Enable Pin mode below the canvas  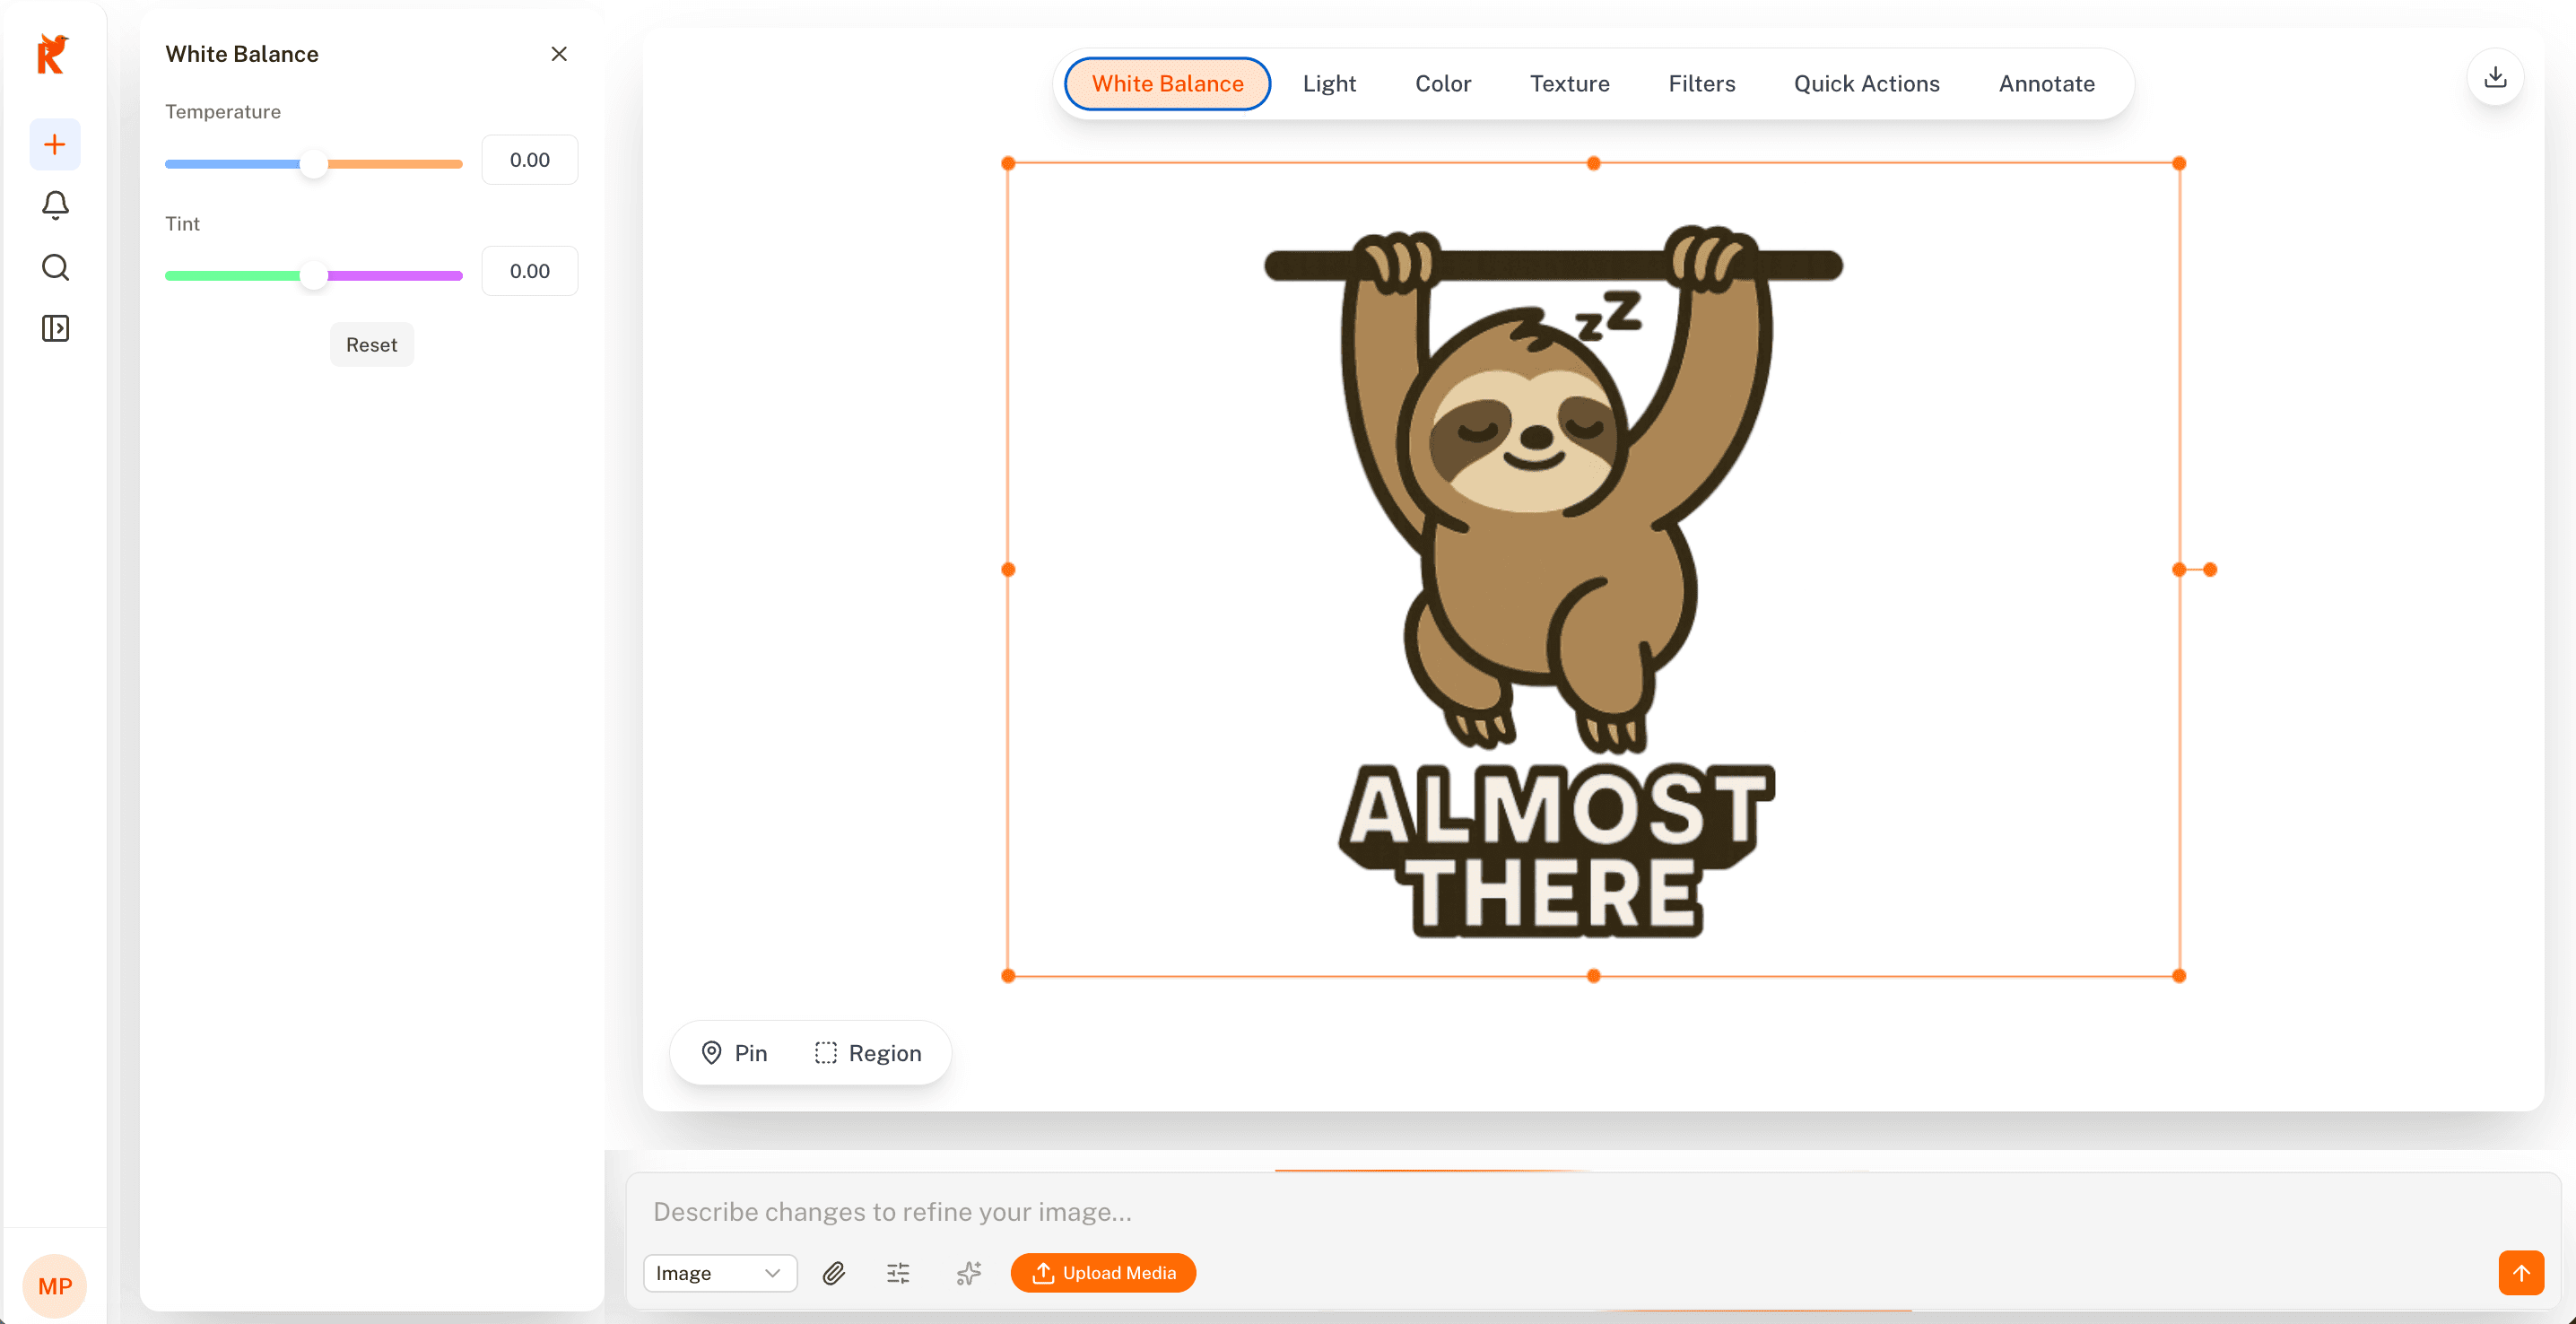pyautogui.click(x=733, y=1052)
